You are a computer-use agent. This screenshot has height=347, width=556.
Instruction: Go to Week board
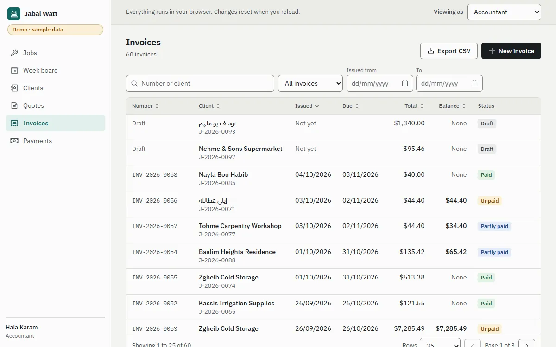click(55, 70)
